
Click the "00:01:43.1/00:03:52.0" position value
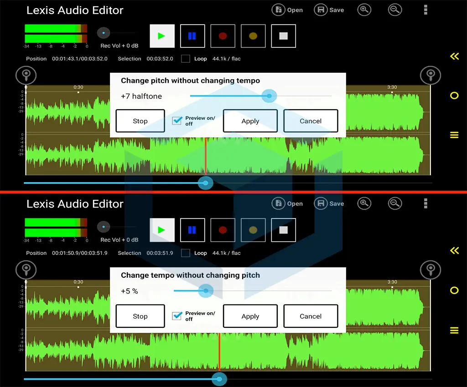coord(80,59)
